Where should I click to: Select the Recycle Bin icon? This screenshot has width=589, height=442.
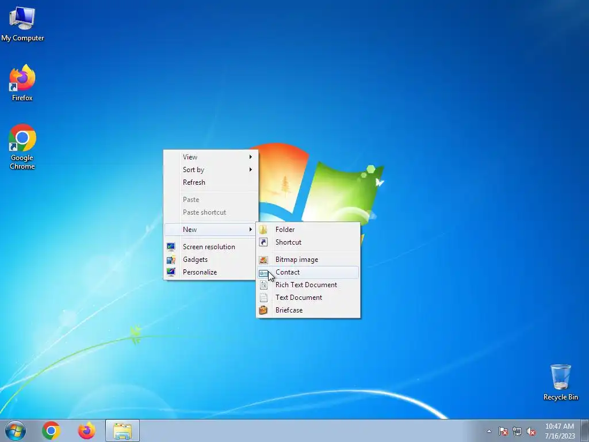pyautogui.click(x=560, y=382)
